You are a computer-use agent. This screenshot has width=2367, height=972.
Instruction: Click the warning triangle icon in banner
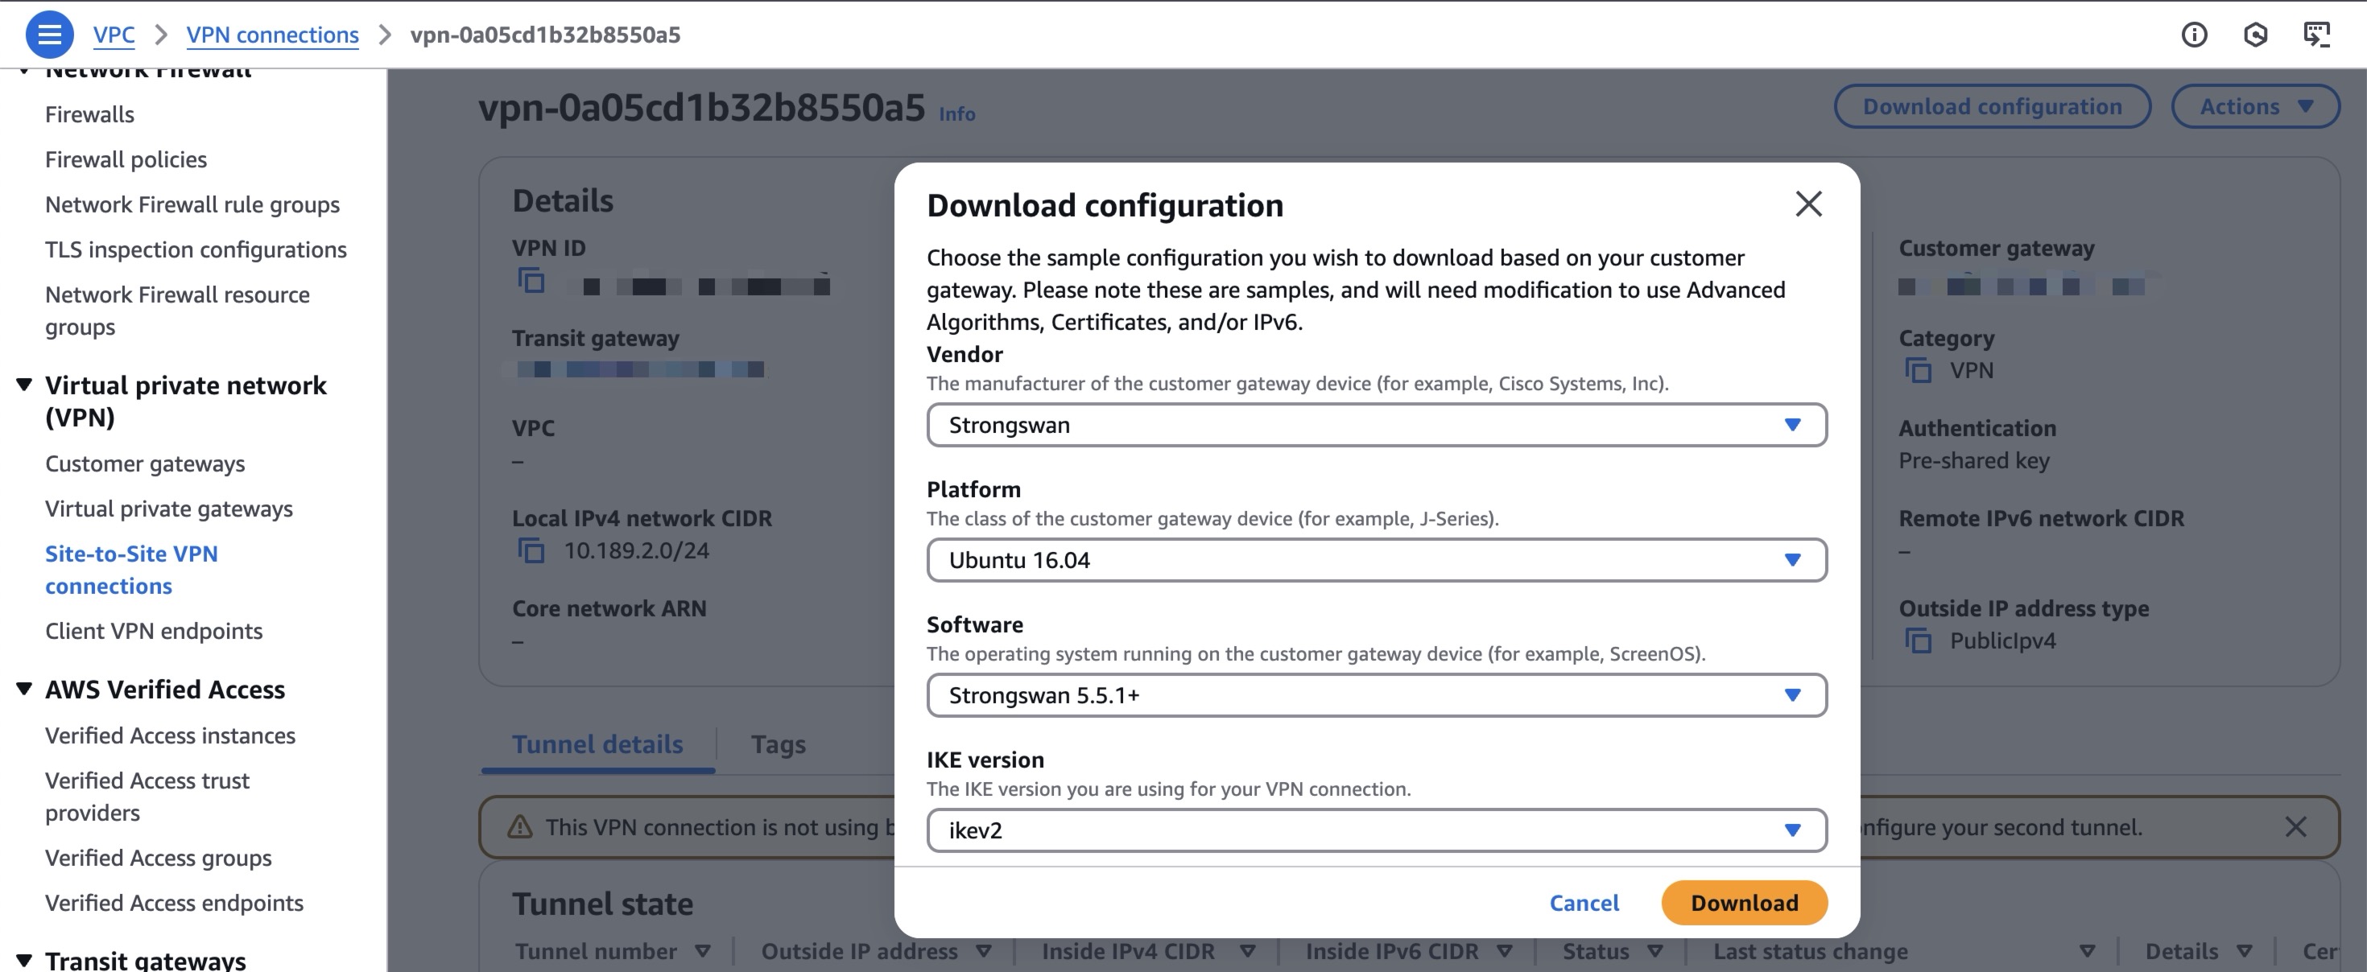pyautogui.click(x=520, y=827)
